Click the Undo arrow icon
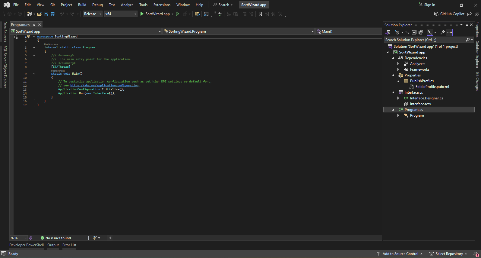 coord(62,14)
